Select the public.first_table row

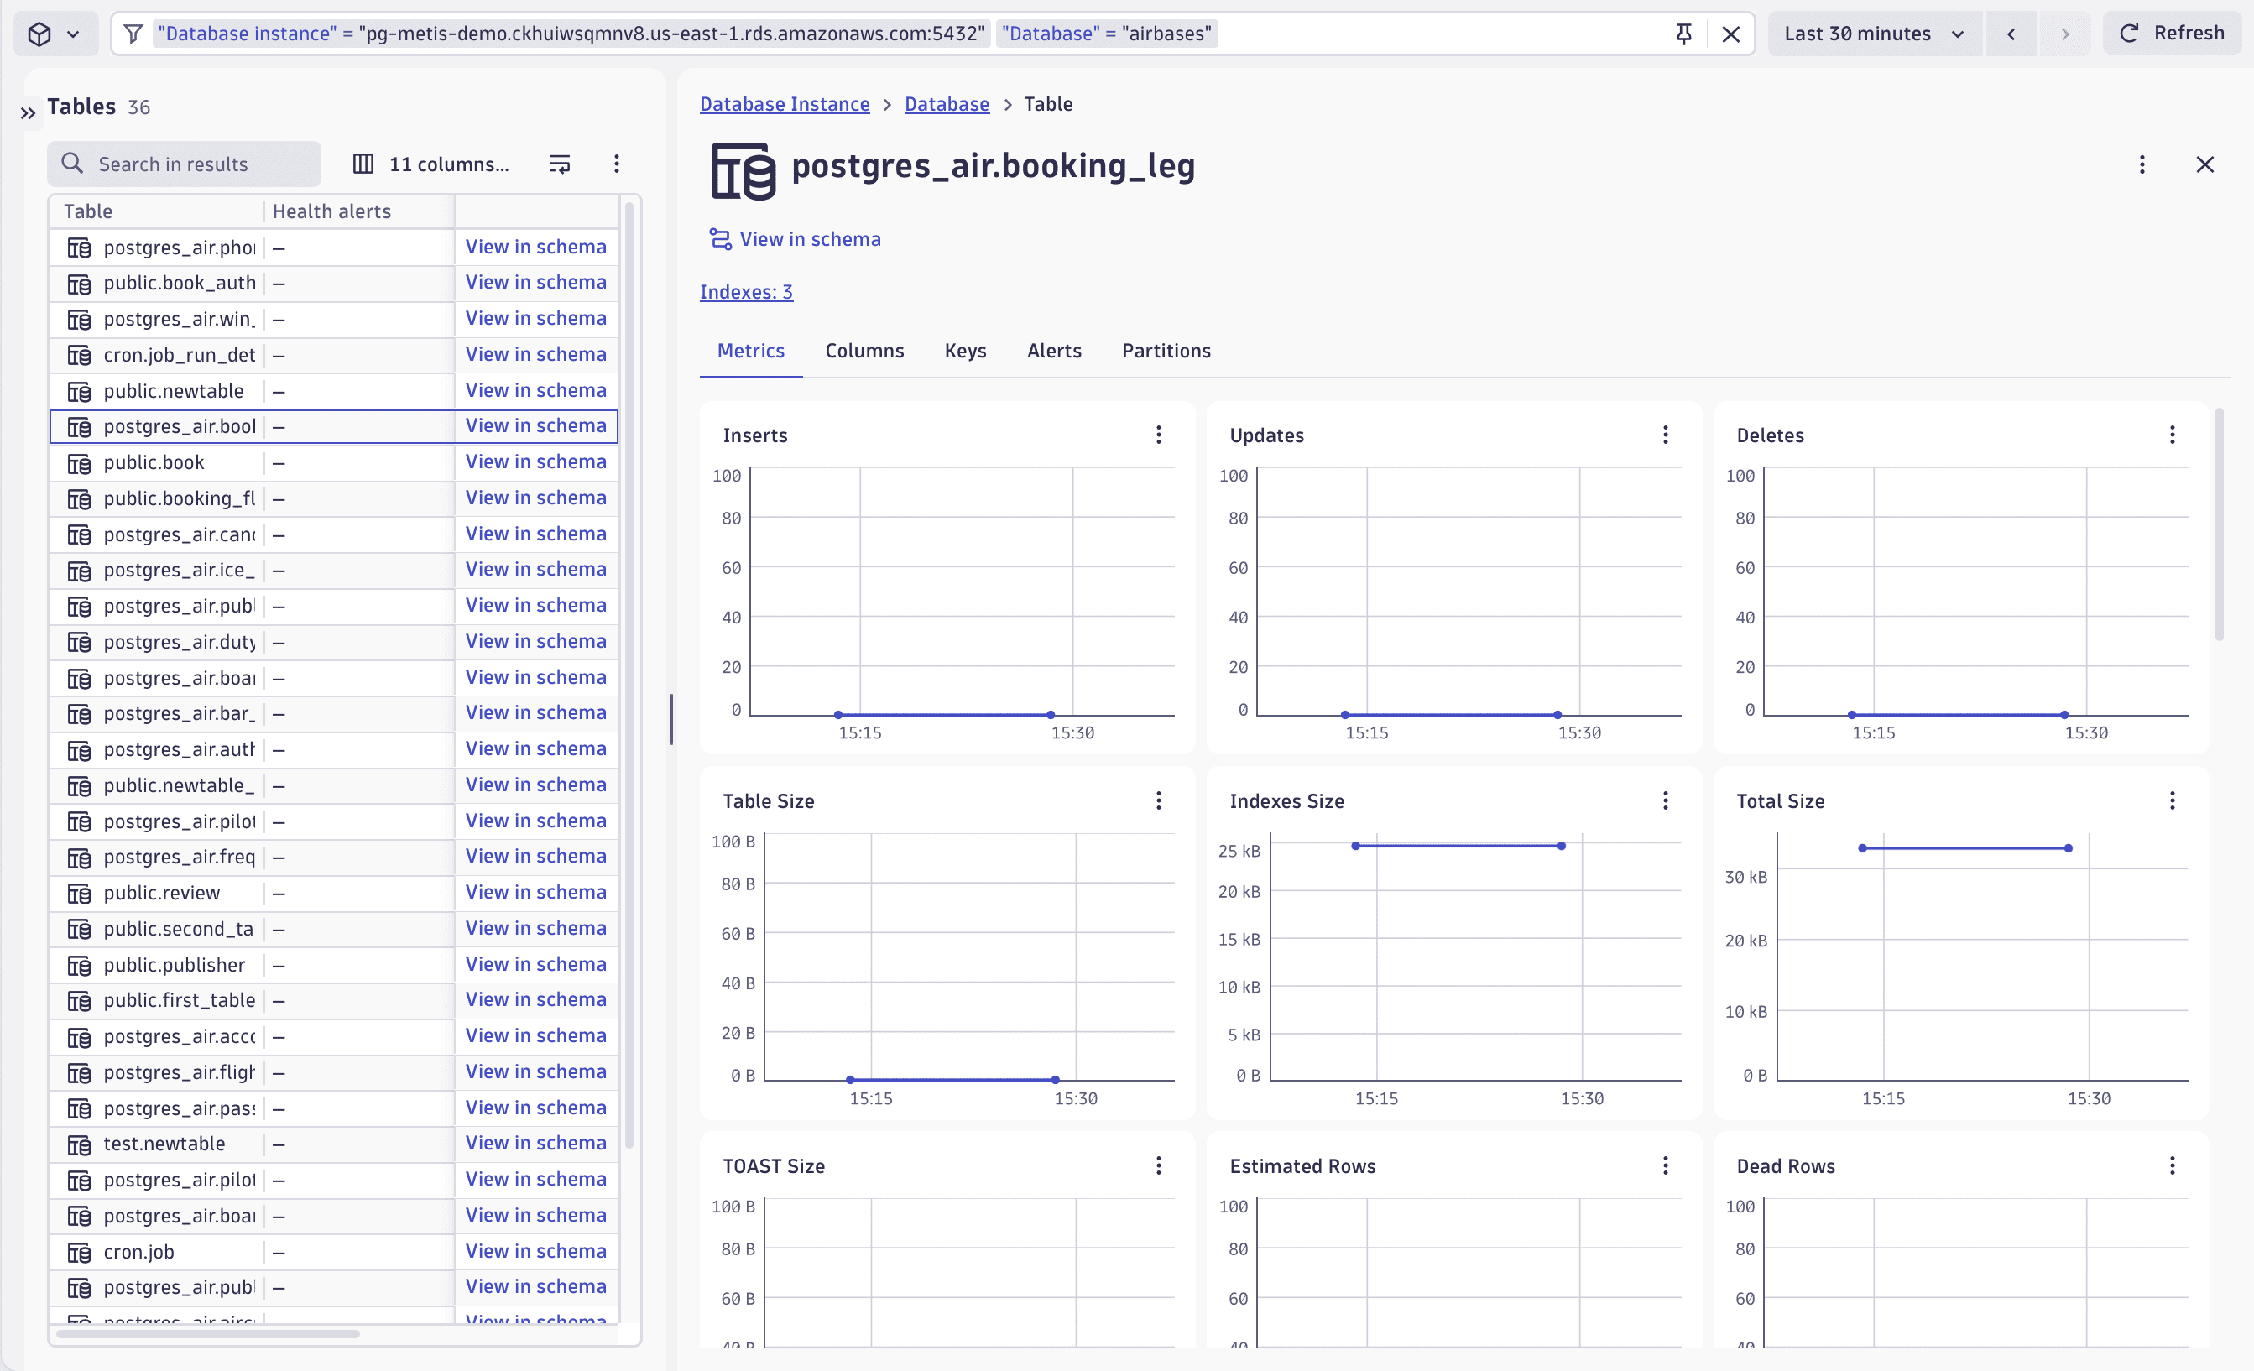(334, 1001)
